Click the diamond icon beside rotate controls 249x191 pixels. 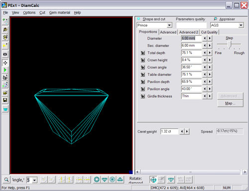pyautogui.click(x=171, y=180)
